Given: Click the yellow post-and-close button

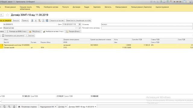Looking at the screenshot, I should tap(5, 20).
